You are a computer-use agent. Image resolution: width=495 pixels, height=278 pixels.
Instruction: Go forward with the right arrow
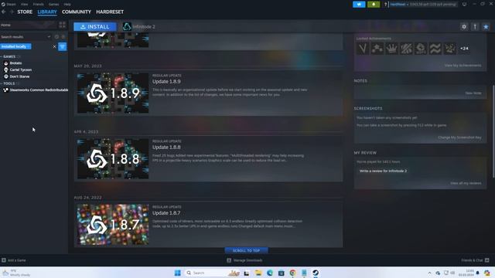click(12, 12)
